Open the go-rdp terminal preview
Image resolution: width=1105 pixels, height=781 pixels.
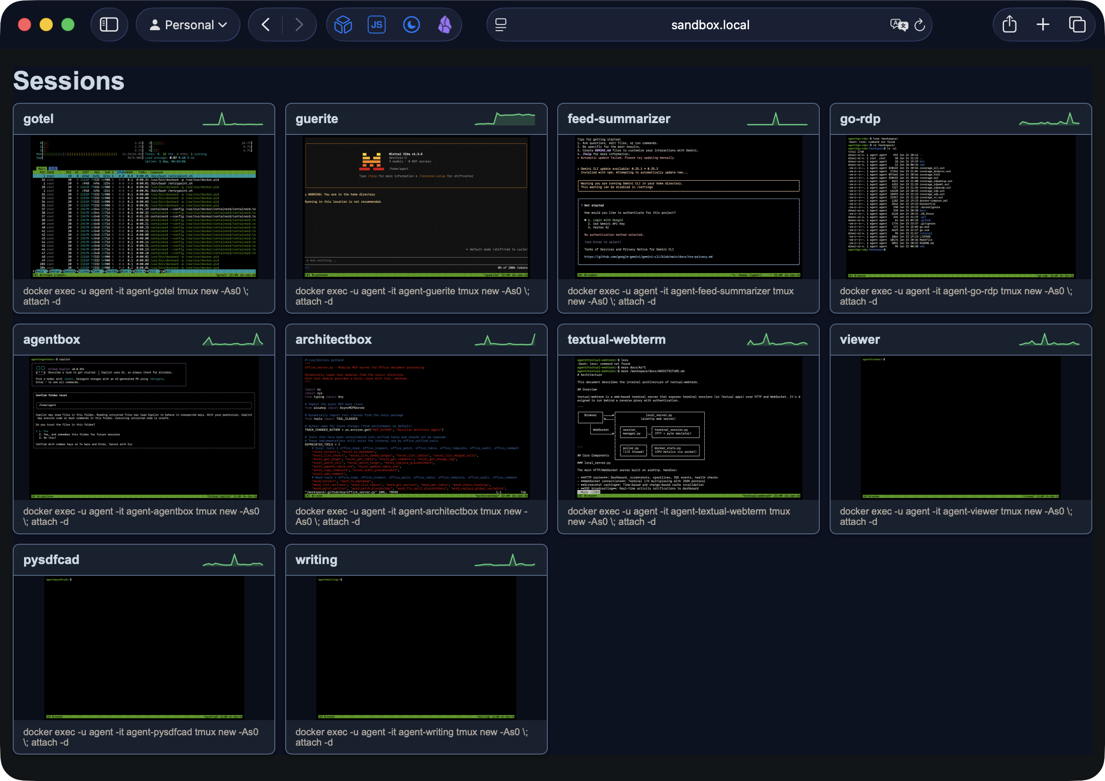tap(961, 207)
